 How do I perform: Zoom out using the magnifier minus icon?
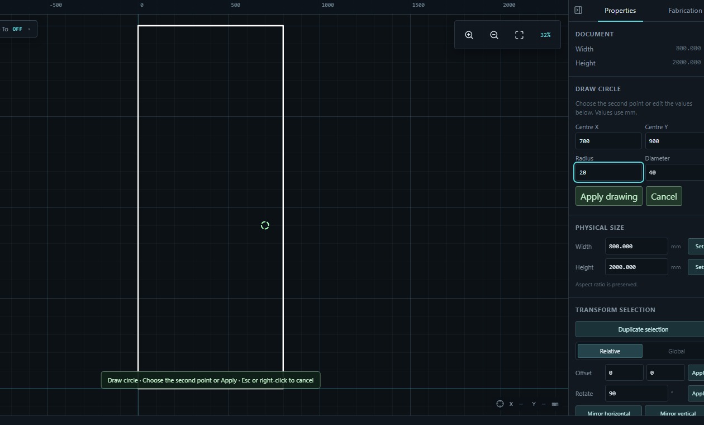click(494, 35)
